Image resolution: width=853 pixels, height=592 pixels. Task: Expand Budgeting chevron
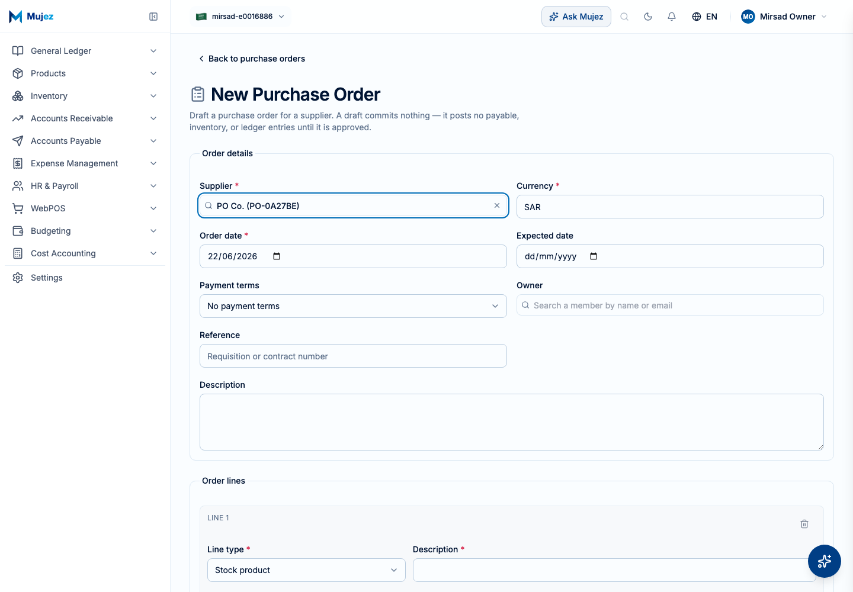click(x=153, y=231)
